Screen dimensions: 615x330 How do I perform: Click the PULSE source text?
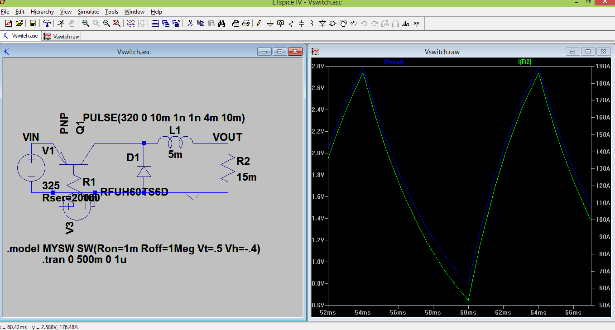pos(164,118)
